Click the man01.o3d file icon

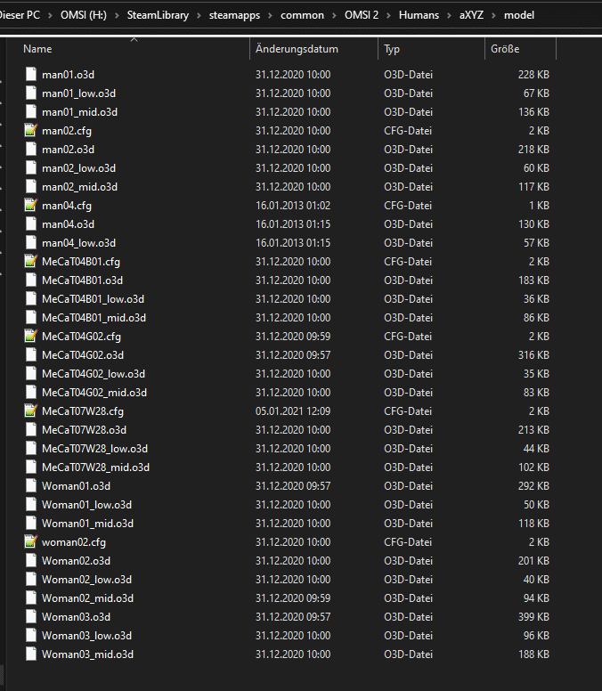[x=31, y=75]
